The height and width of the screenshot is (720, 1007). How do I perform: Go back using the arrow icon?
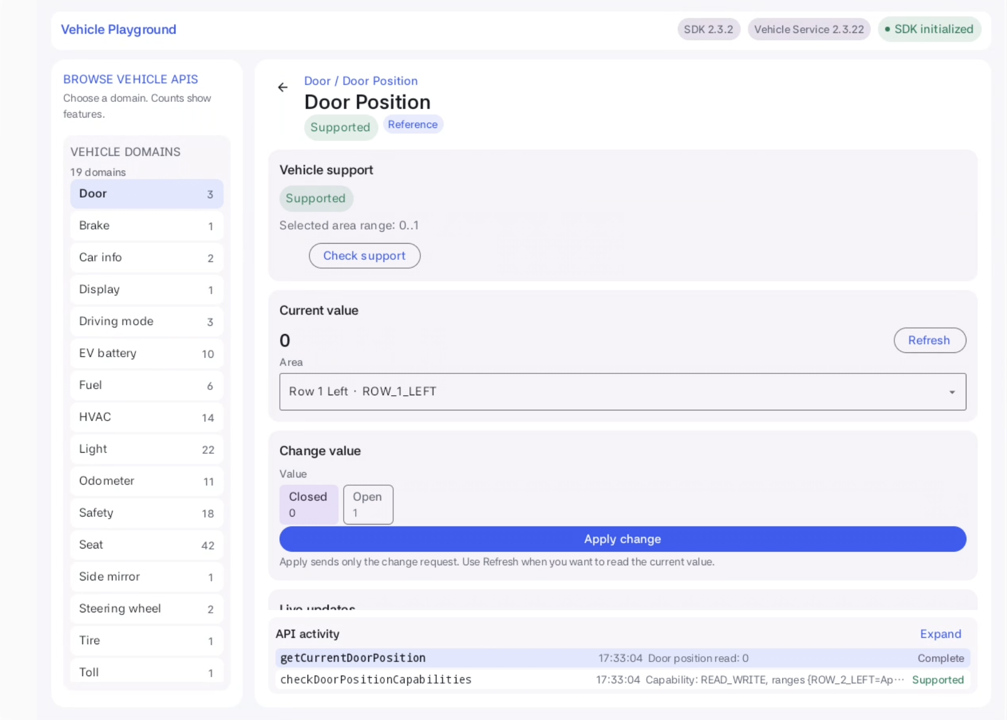point(283,87)
